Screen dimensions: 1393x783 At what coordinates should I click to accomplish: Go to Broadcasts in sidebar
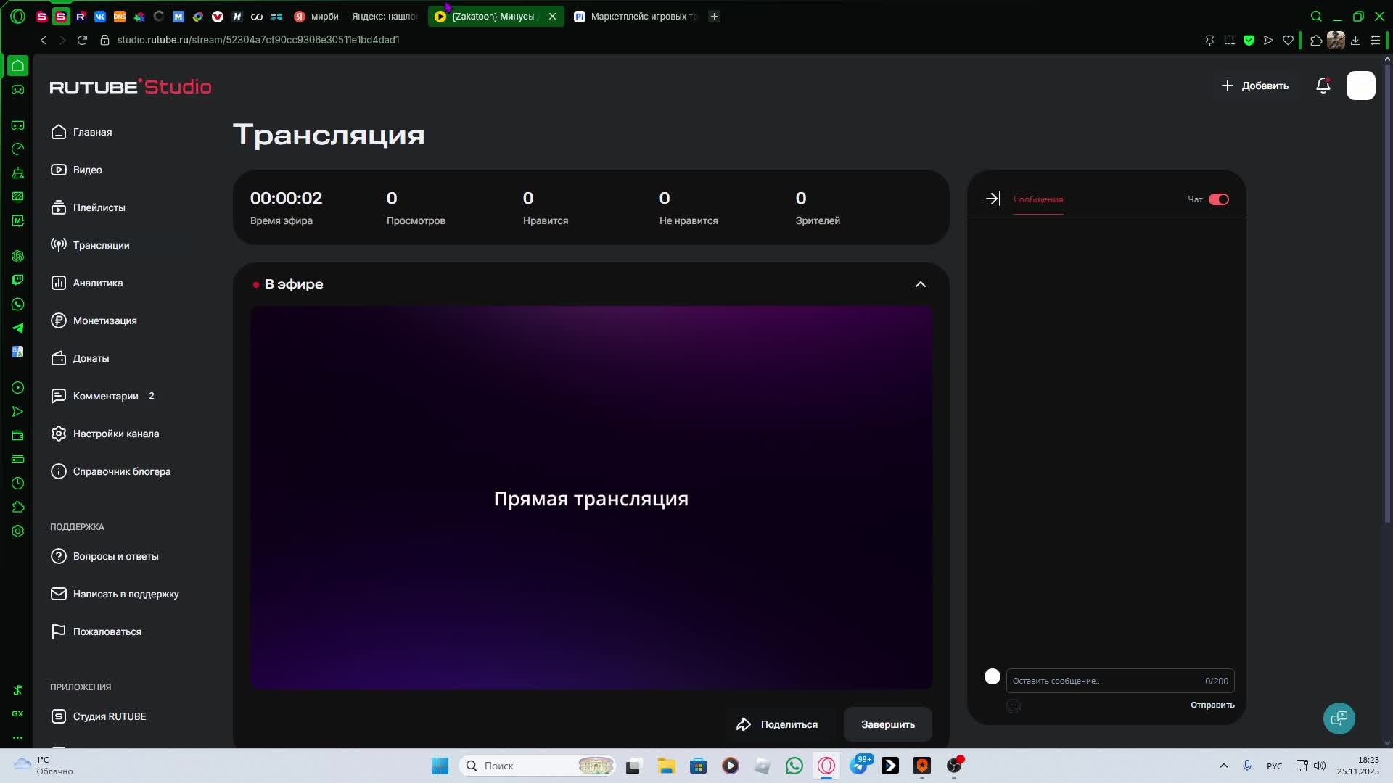[x=101, y=245]
